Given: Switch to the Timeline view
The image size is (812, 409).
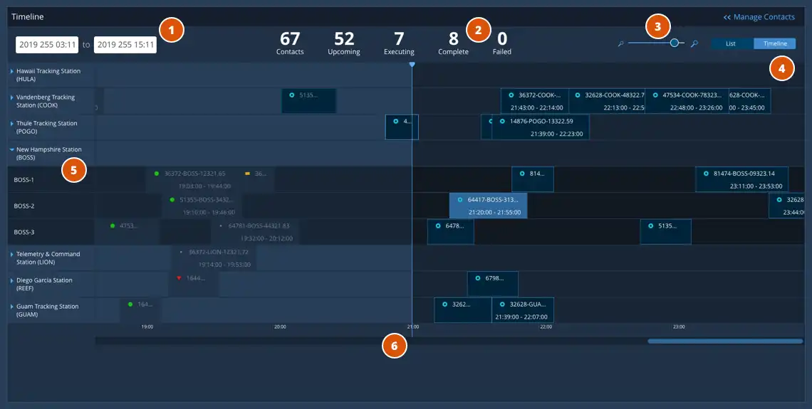Looking at the screenshot, I should pos(775,44).
